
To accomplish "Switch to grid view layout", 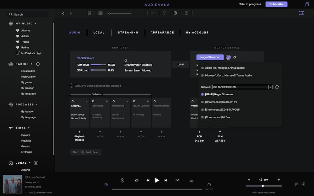I will click(89, 13).
